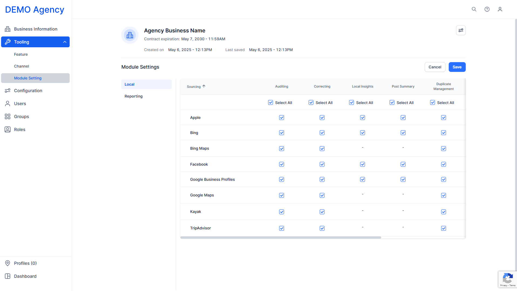Click the Configuration sliders icon in sidebar
This screenshot has height=291, width=517.
(8, 91)
